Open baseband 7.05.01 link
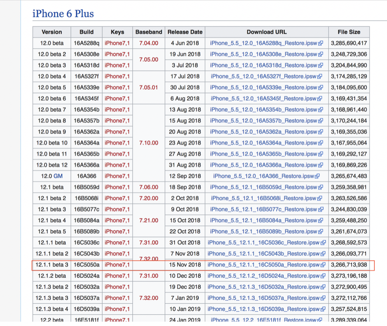Screen dimensions: 387x326 pos(149,88)
